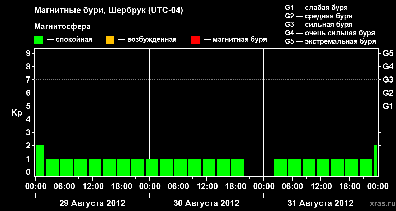Click the '31 Августа 2012' date label
Viewport: 396px width, 211px height.
point(320,203)
